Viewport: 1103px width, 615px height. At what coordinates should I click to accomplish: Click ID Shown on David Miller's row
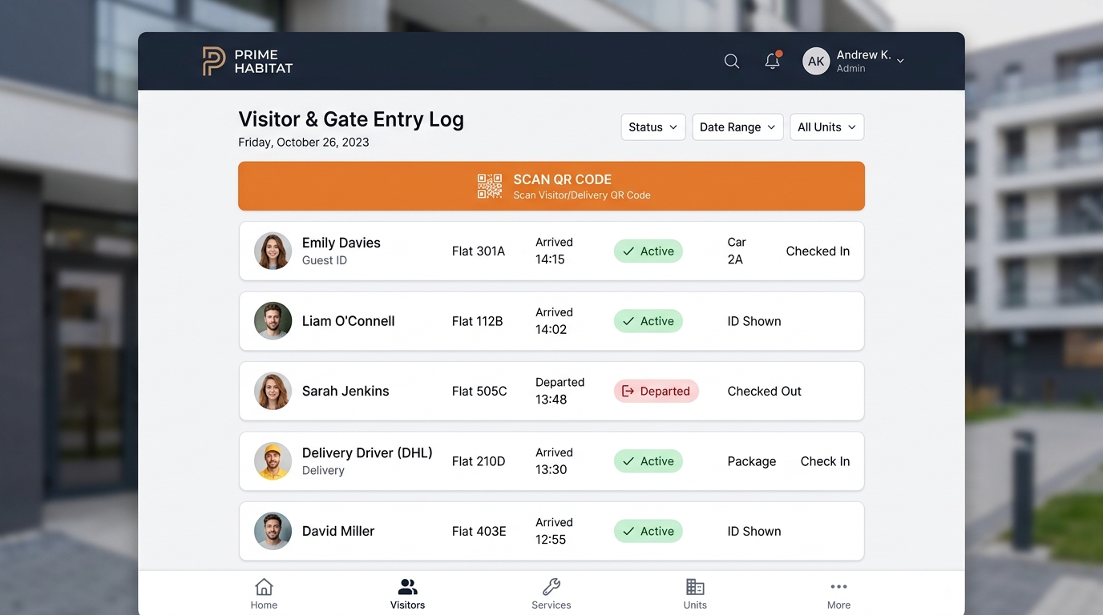(x=754, y=531)
